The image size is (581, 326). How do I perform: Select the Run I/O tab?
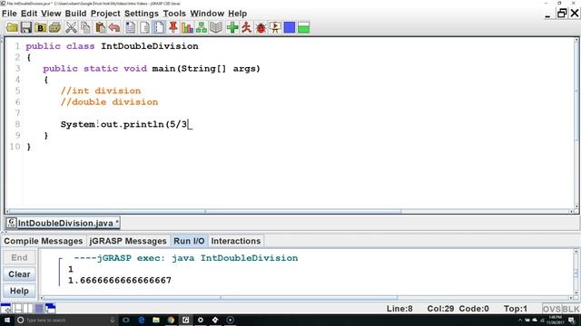189,241
